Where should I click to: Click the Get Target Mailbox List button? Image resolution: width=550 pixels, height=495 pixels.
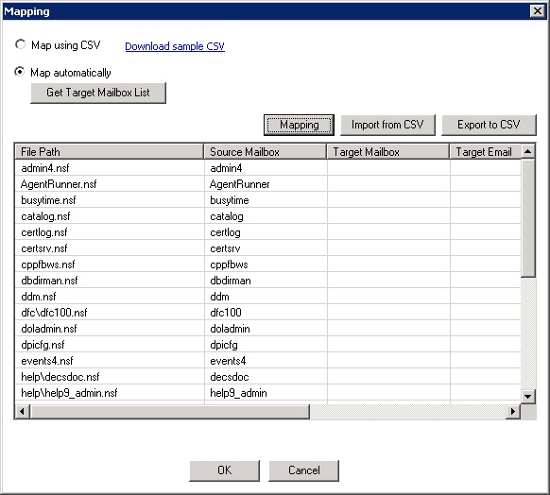[98, 93]
